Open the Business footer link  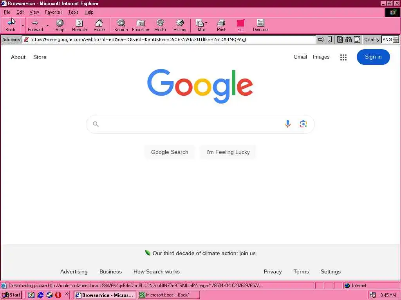click(110, 272)
